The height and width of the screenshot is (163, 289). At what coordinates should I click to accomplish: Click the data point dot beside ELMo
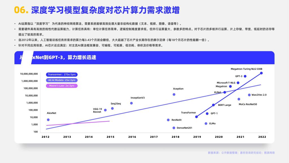(206, 123)
